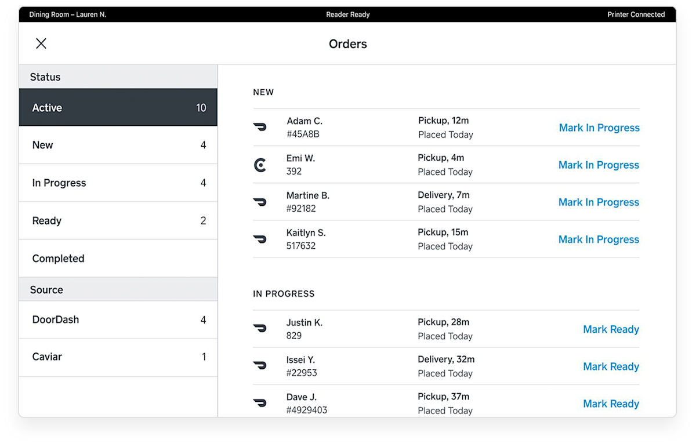Viewport: 696px width, 443px height.
Task: Select the New status filter
Action: (x=118, y=145)
